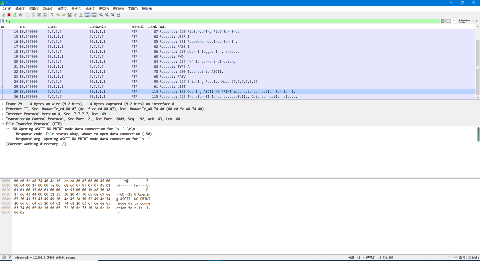
Task: Select packet 14 Response 220 FtpServerTry row
Action: [237, 31]
